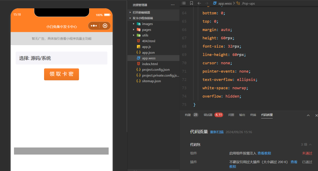This screenshot has width=318, height=171.
Task: Click code line 72 text-overflow: ellipsis
Action: pyautogui.click(x=230, y=79)
